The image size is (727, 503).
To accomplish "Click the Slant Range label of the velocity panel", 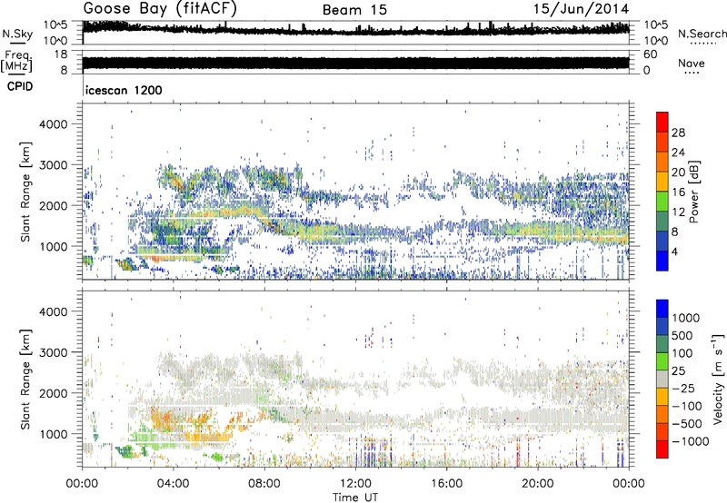I will tap(25, 380).
